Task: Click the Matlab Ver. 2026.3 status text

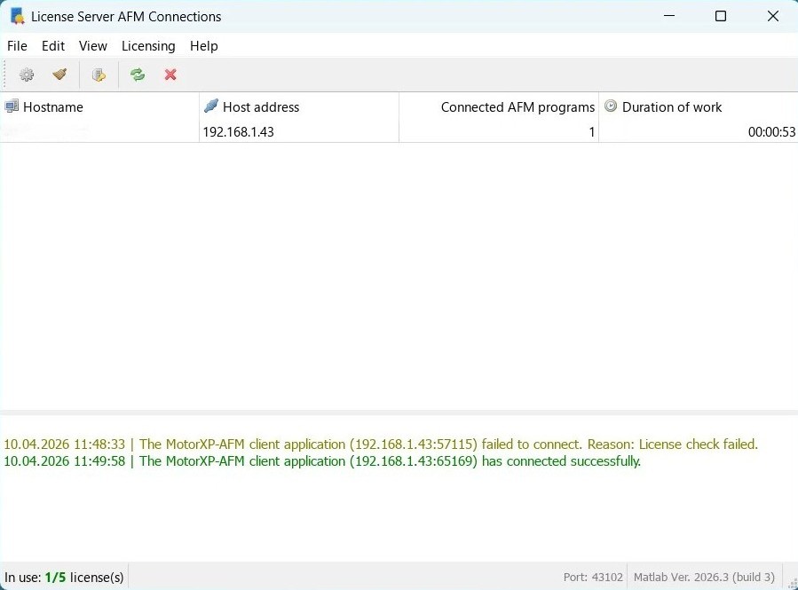Action: pos(704,577)
